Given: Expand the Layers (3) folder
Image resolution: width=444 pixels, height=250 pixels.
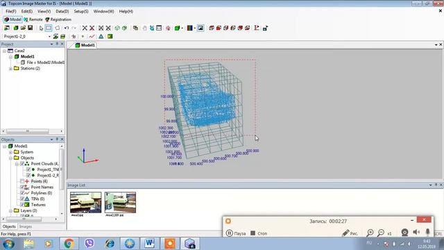Looking at the screenshot, I should pos(10,210).
